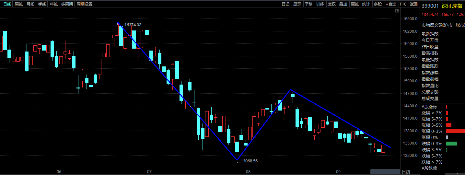
Task: Toggle the small chart panel icon below toolbar
Action: tap(397, 11)
